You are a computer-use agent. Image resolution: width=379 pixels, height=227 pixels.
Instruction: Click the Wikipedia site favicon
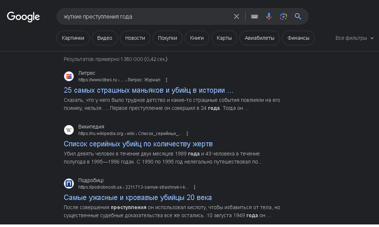point(69,130)
